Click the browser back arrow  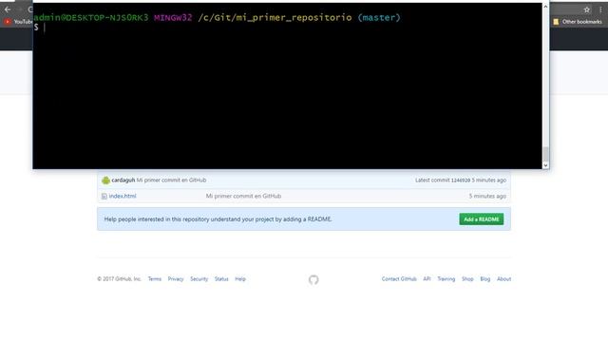click(8, 9)
